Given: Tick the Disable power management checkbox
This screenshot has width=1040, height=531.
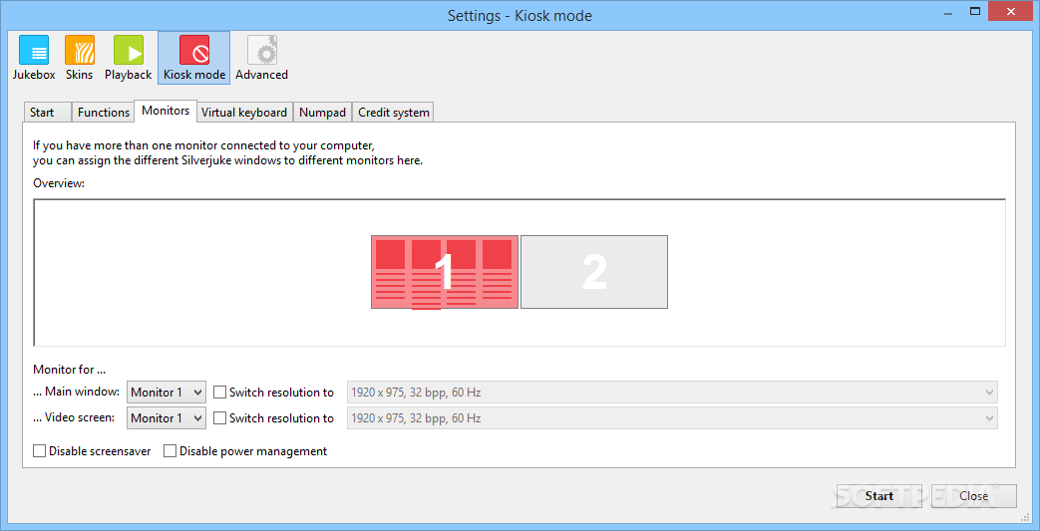Looking at the screenshot, I should (x=171, y=451).
